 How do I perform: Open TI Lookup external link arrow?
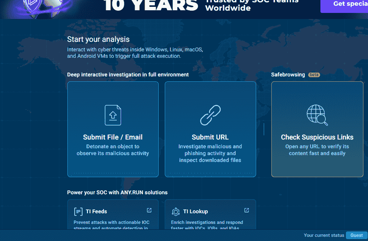coord(247,210)
